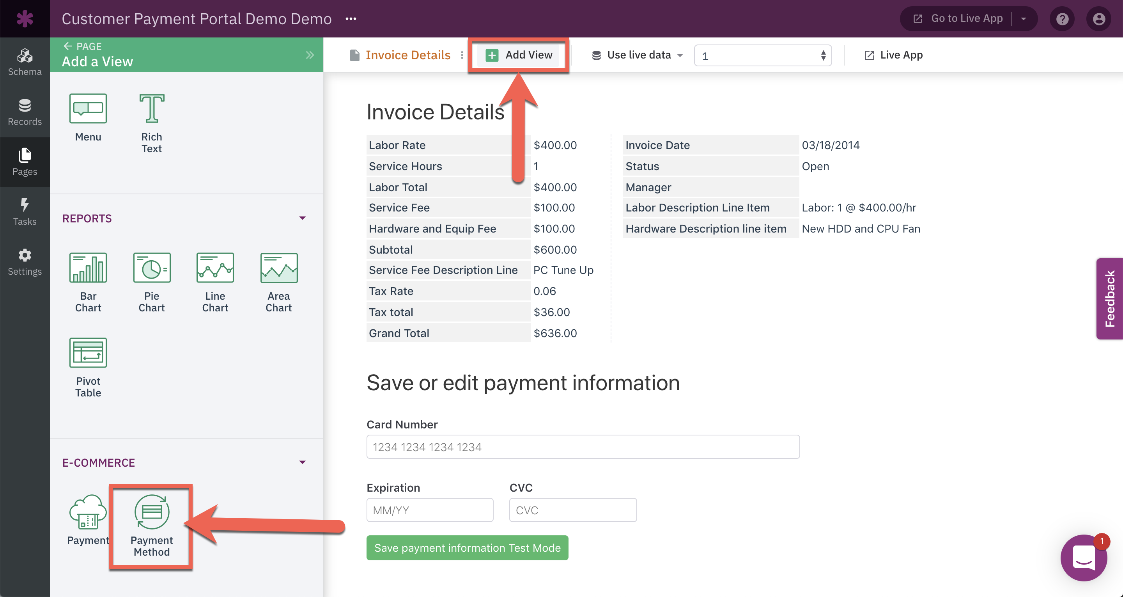Open the Pages section in sidebar
Image resolution: width=1123 pixels, height=597 pixels.
25,162
